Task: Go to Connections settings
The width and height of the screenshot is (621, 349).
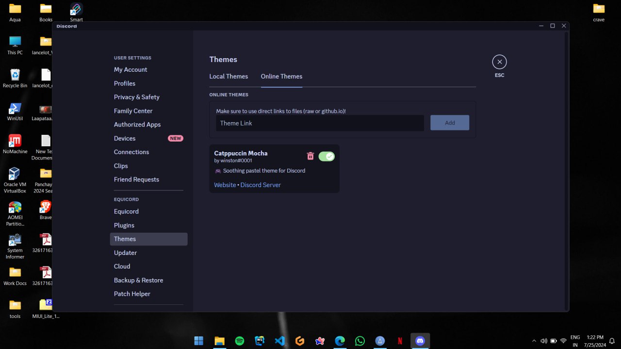Action: click(148, 152)
